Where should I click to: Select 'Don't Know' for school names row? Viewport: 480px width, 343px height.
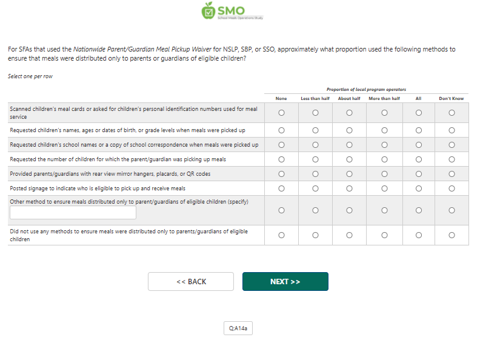click(452, 145)
